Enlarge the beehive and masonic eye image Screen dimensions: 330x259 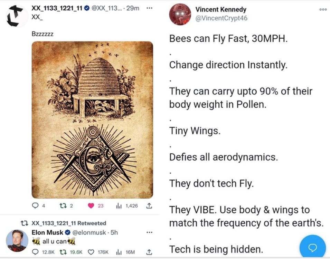pos(92,120)
